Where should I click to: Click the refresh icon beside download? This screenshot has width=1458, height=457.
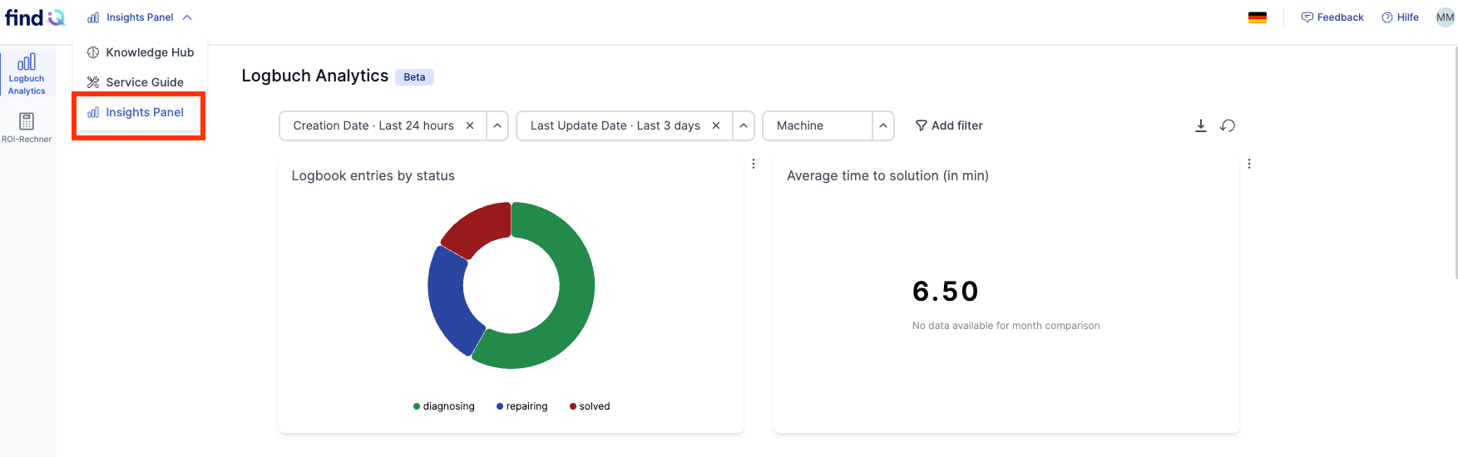click(1228, 125)
